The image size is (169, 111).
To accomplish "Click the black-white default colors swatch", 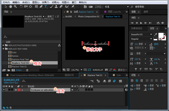I will (155, 39).
